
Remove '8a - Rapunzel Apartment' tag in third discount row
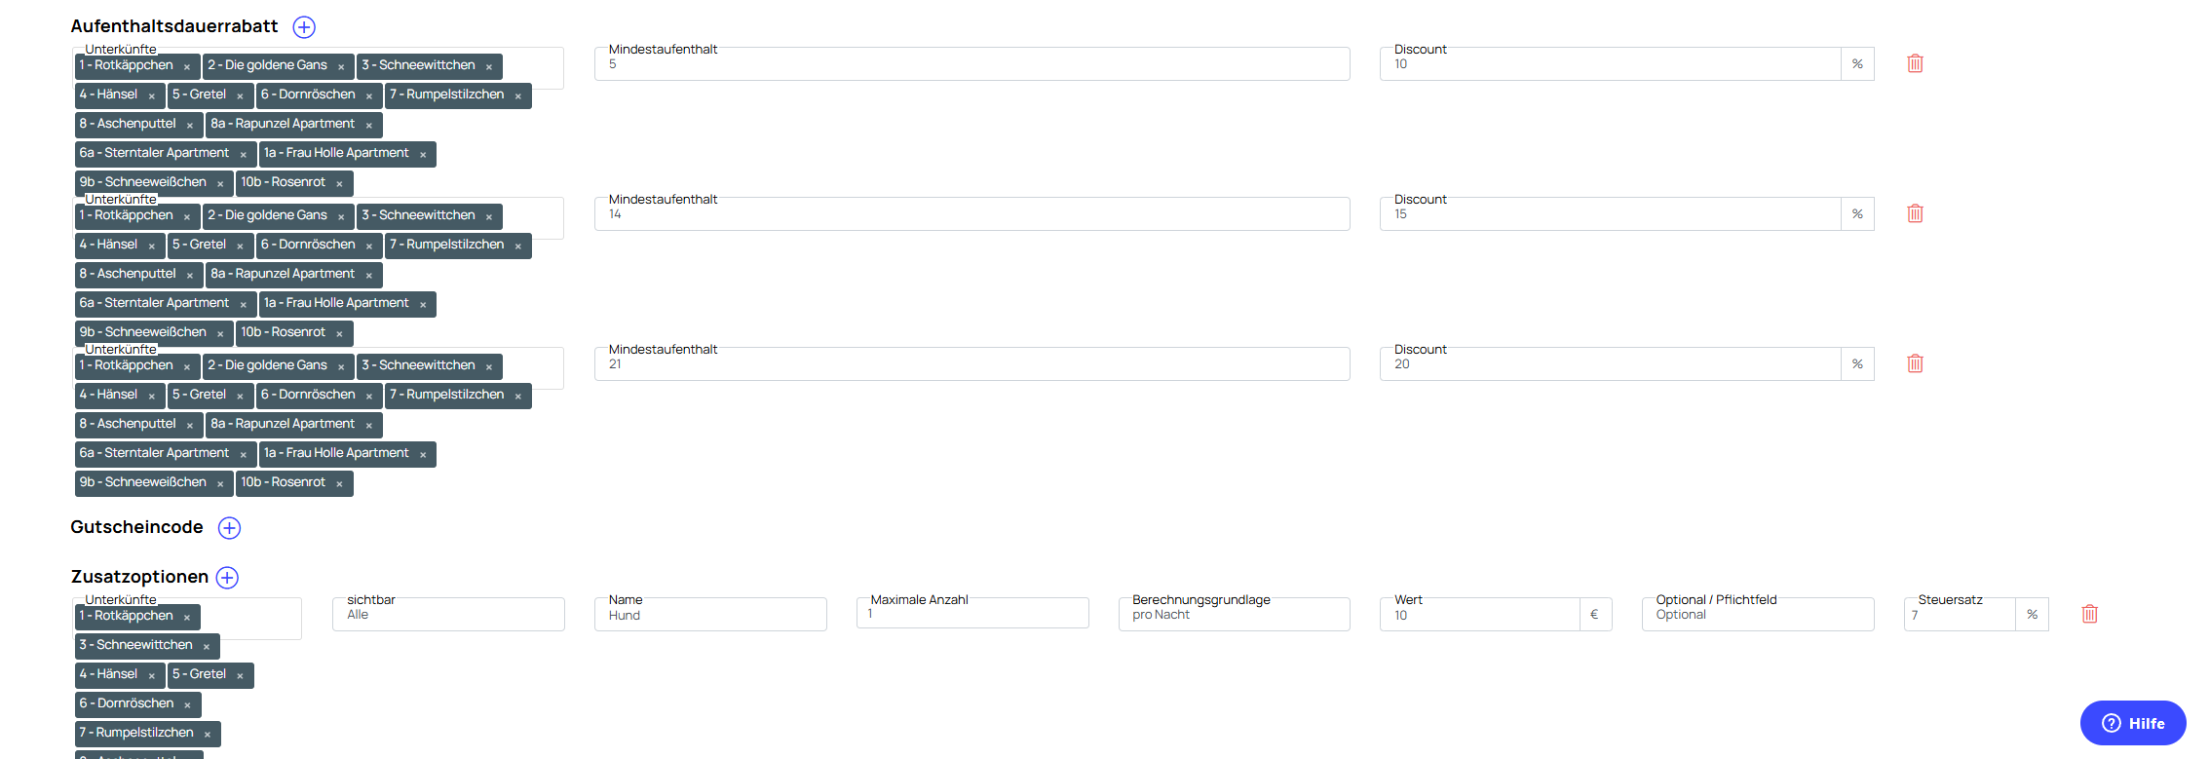pyautogui.click(x=369, y=426)
